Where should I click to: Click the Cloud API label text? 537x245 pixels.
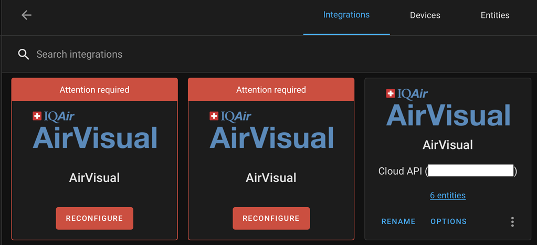point(448,171)
